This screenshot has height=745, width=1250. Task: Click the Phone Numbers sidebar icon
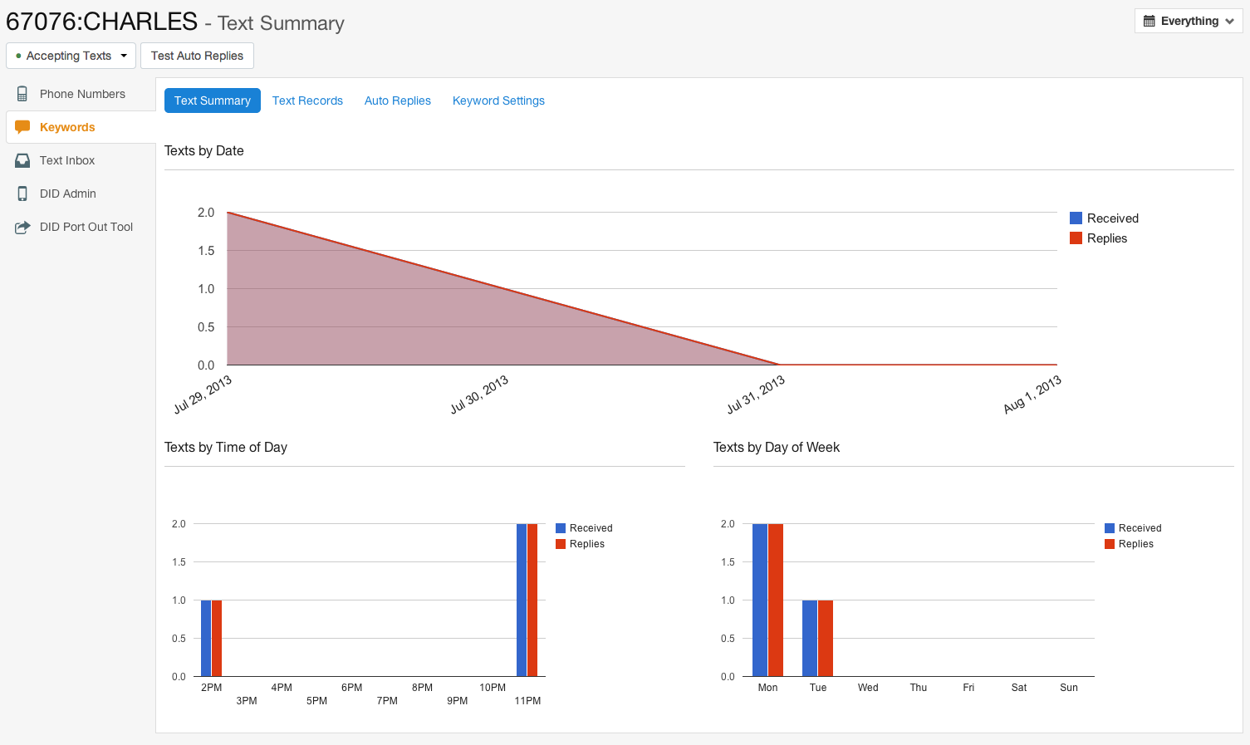tap(22, 94)
